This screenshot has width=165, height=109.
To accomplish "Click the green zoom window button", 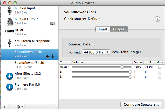I will 15,3.
